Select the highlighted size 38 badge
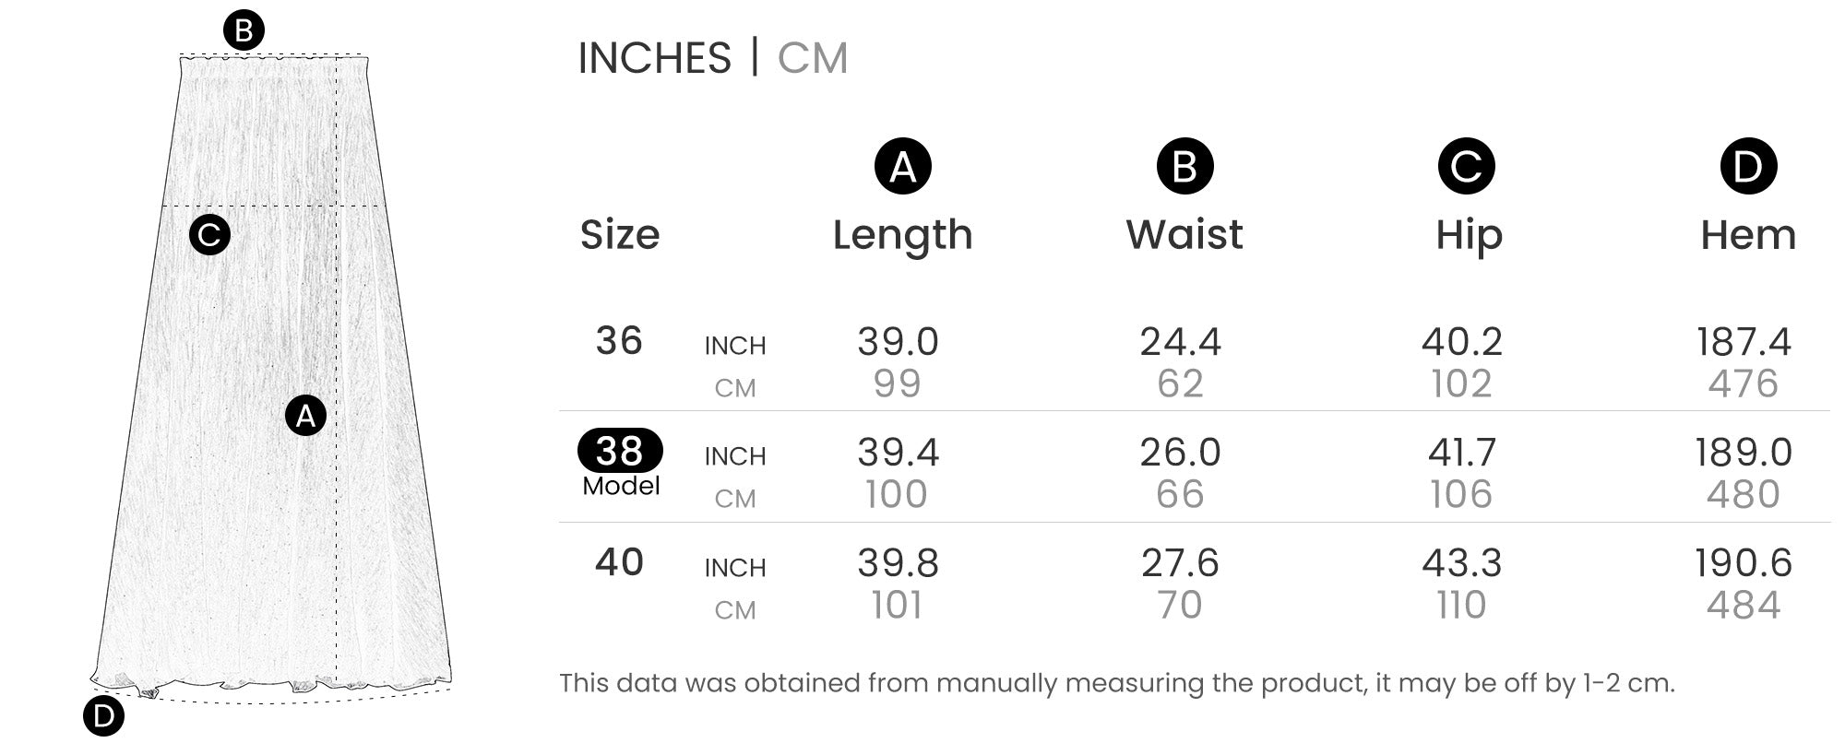The width and height of the screenshot is (1845, 743). (x=620, y=451)
